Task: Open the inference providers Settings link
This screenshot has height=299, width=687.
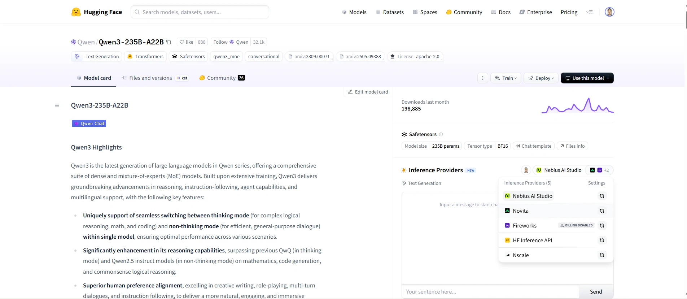Action: click(x=596, y=183)
